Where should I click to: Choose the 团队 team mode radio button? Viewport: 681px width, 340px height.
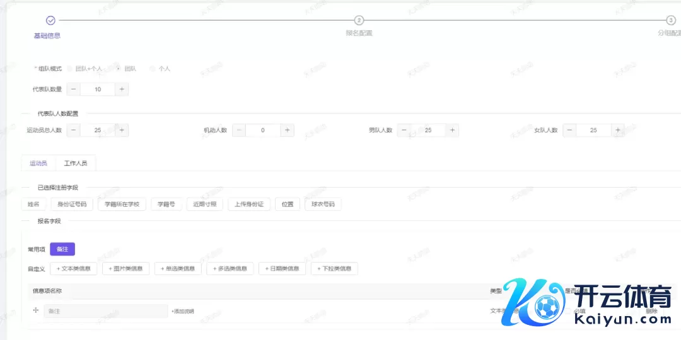[119, 69]
